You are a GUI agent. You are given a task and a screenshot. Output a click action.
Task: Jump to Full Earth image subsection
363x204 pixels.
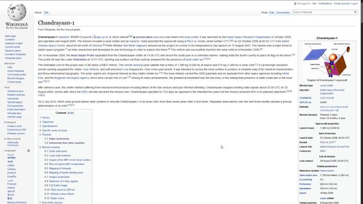point(58,185)
